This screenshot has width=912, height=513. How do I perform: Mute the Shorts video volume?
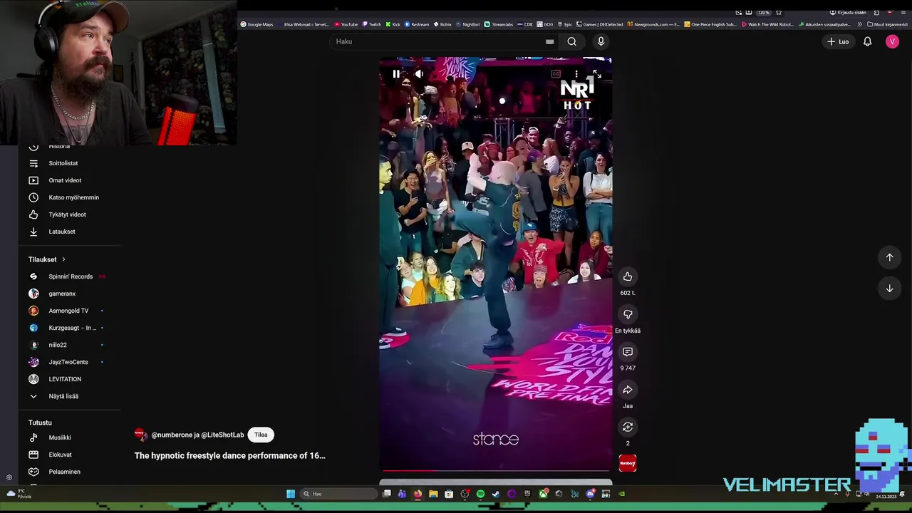(x=419, y=74)
